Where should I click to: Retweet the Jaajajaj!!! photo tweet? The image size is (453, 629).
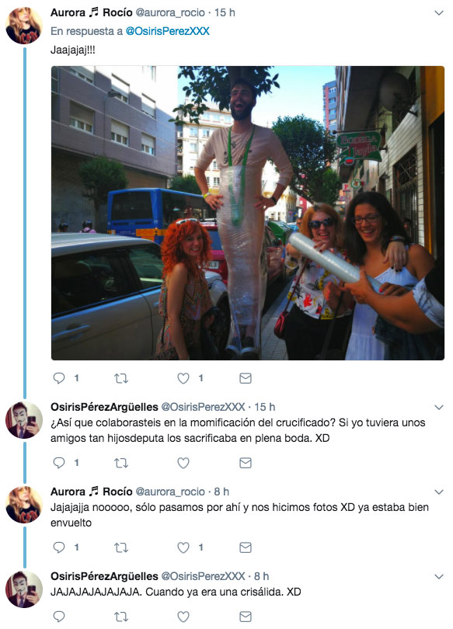pyautogui.click(x=120, y=378)
